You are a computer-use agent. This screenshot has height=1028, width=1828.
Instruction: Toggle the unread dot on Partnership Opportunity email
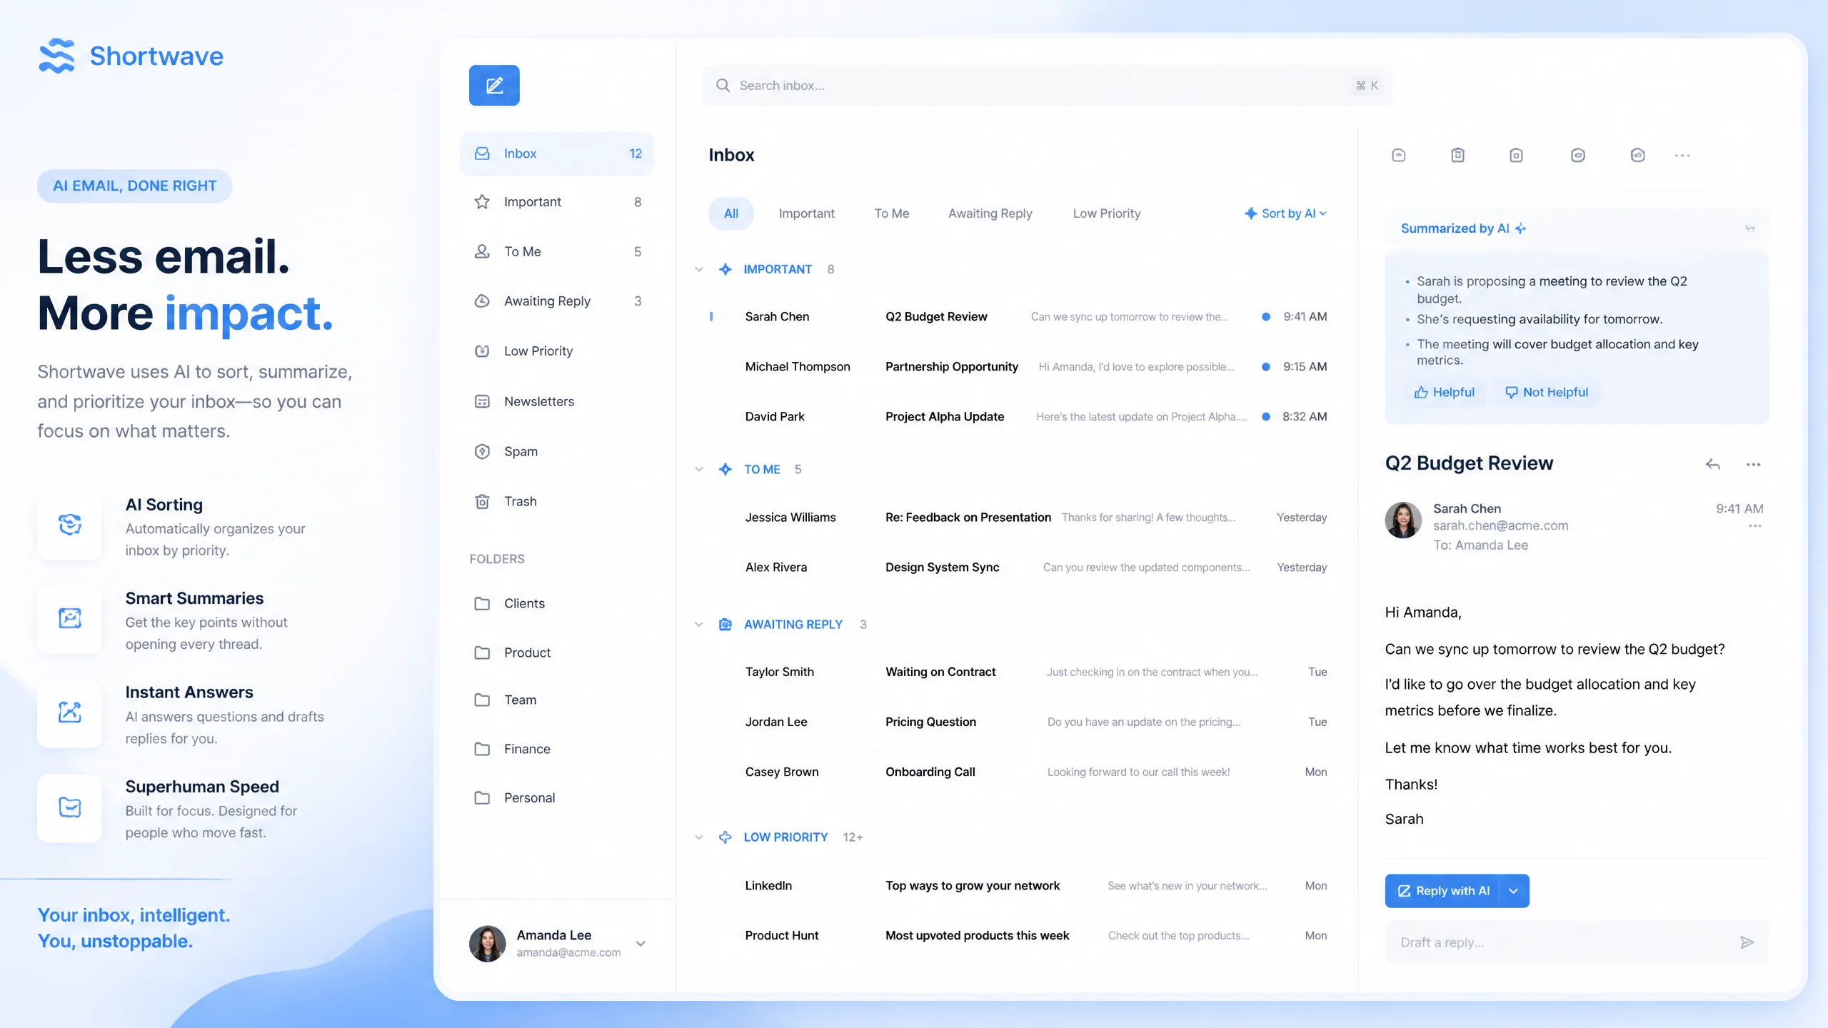pyautogui.click(x=1265, y=367)
